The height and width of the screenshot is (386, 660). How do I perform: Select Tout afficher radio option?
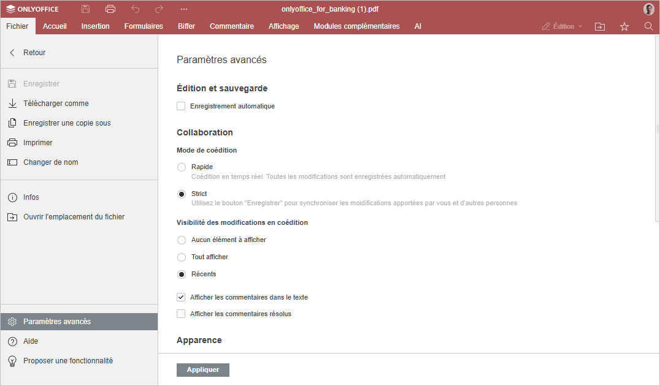[182, 257]
